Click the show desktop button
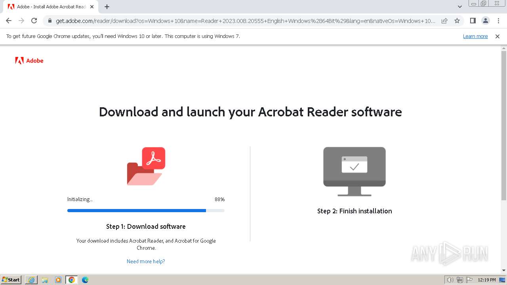Image resolution: width=507 pixels, height=285 pixels. click(x=503, y=280)
